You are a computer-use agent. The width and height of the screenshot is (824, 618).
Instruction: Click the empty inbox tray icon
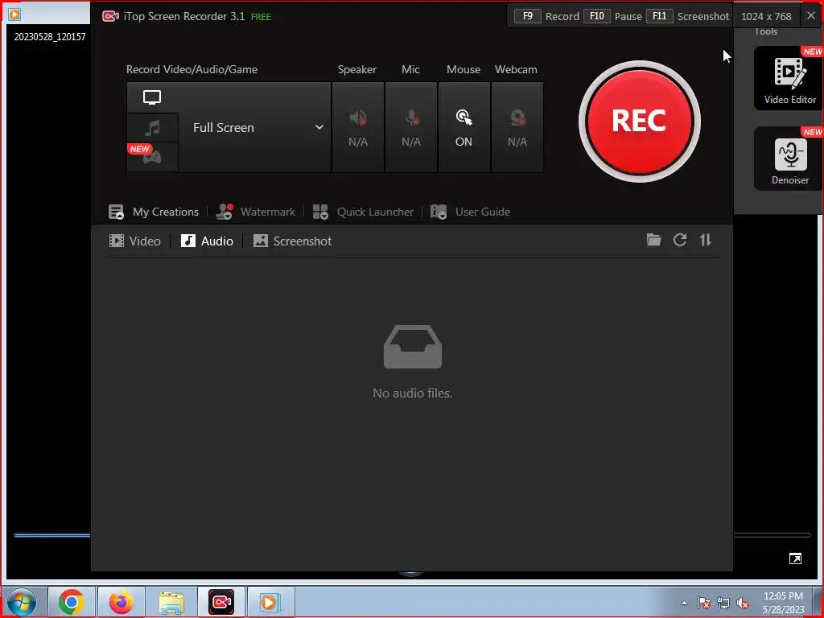pos(413,347)
